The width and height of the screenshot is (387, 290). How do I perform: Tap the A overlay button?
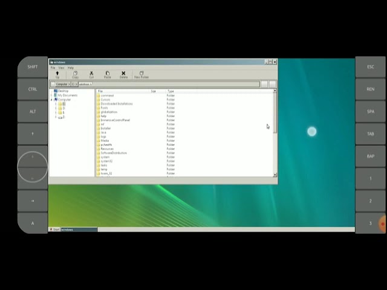33,223
